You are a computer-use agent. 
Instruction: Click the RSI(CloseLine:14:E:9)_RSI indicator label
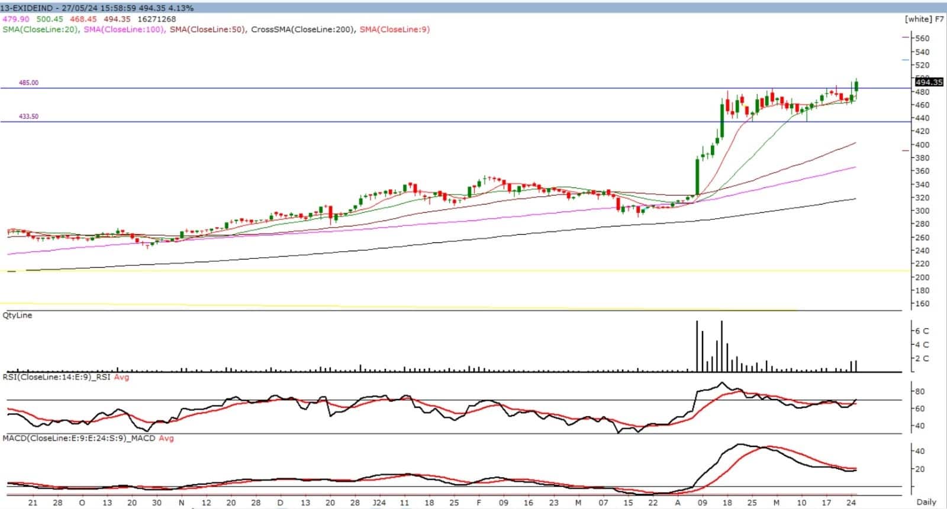(x=57, y=377)
